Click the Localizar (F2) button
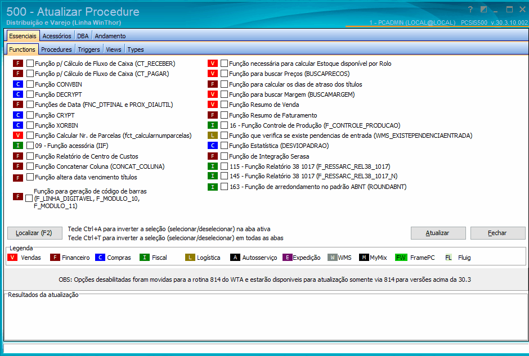529x356 pixels. pos(35,233)
